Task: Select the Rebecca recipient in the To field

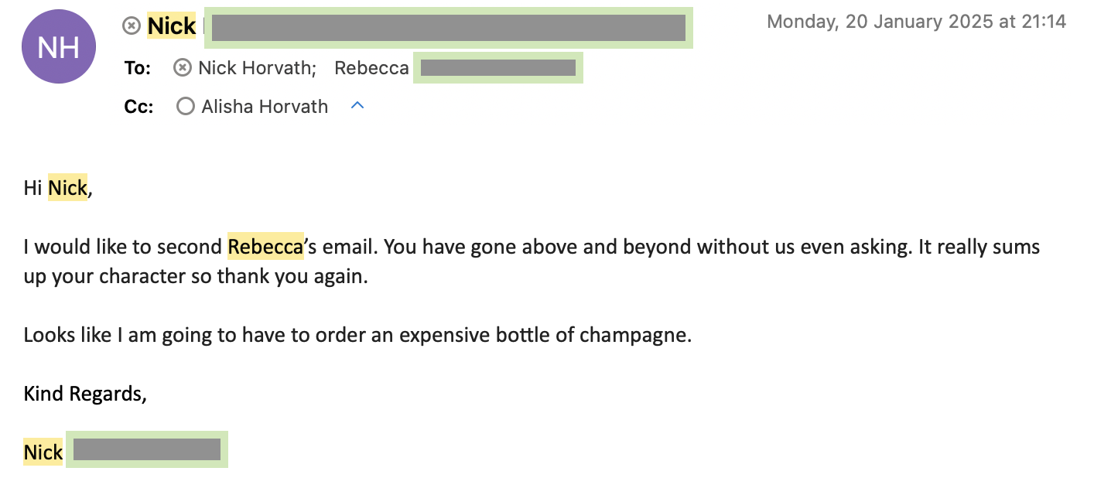Action: (x=371, y=68)
